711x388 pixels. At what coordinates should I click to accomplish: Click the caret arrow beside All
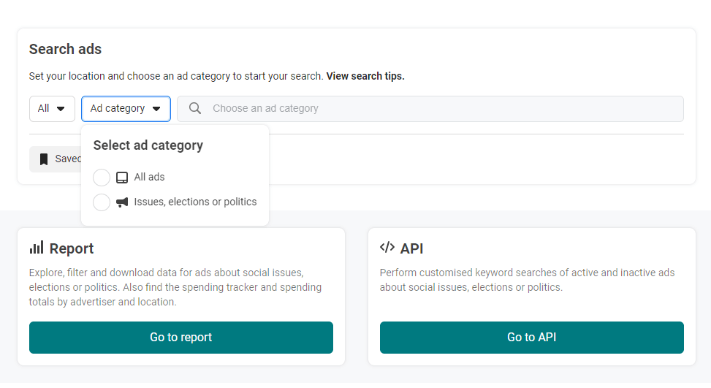[x=61, y=109]
